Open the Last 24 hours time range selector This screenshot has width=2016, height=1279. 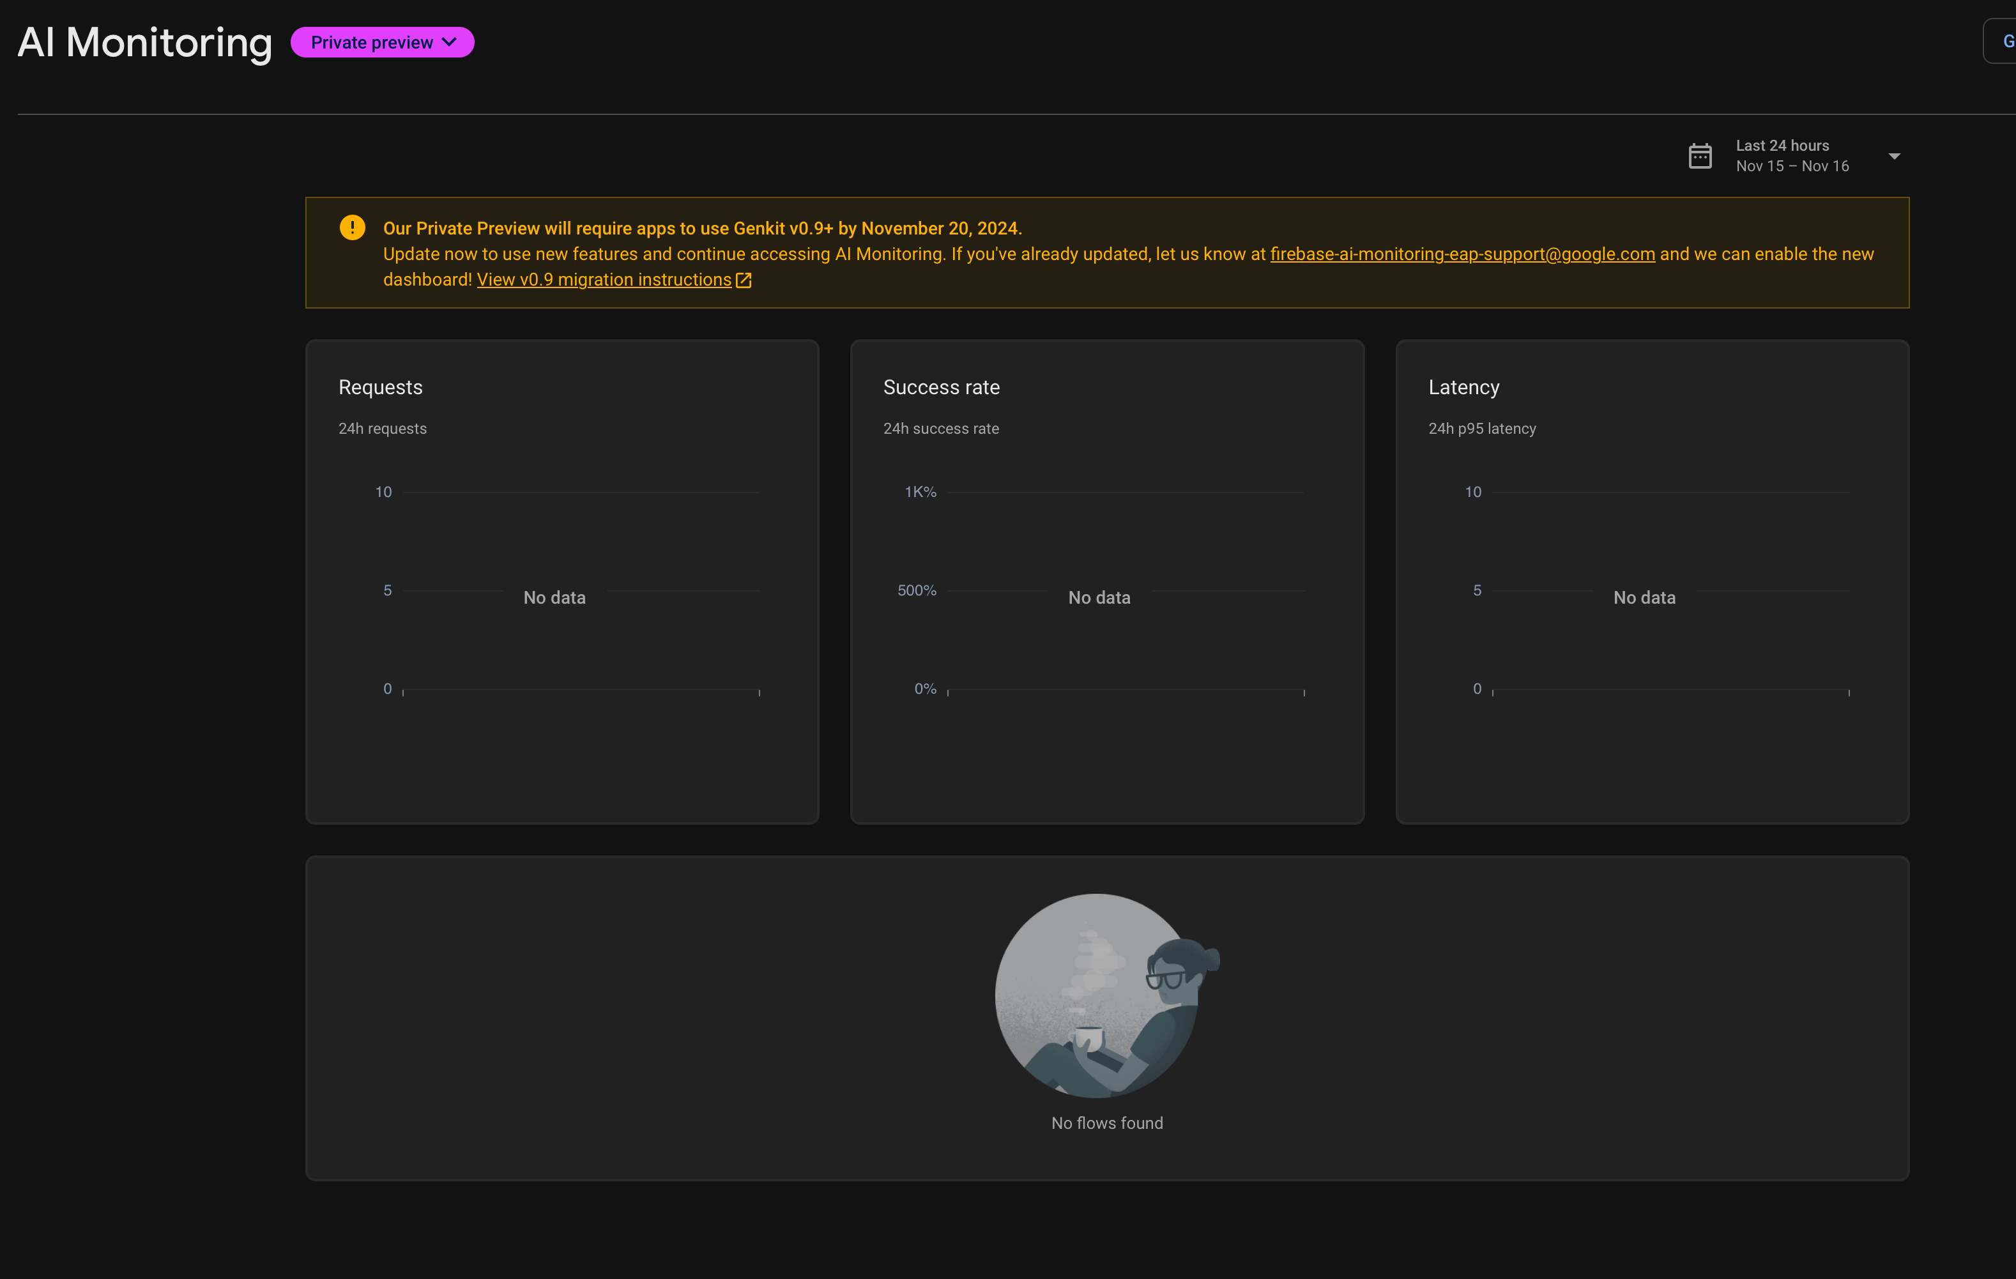pos(1782,145)
